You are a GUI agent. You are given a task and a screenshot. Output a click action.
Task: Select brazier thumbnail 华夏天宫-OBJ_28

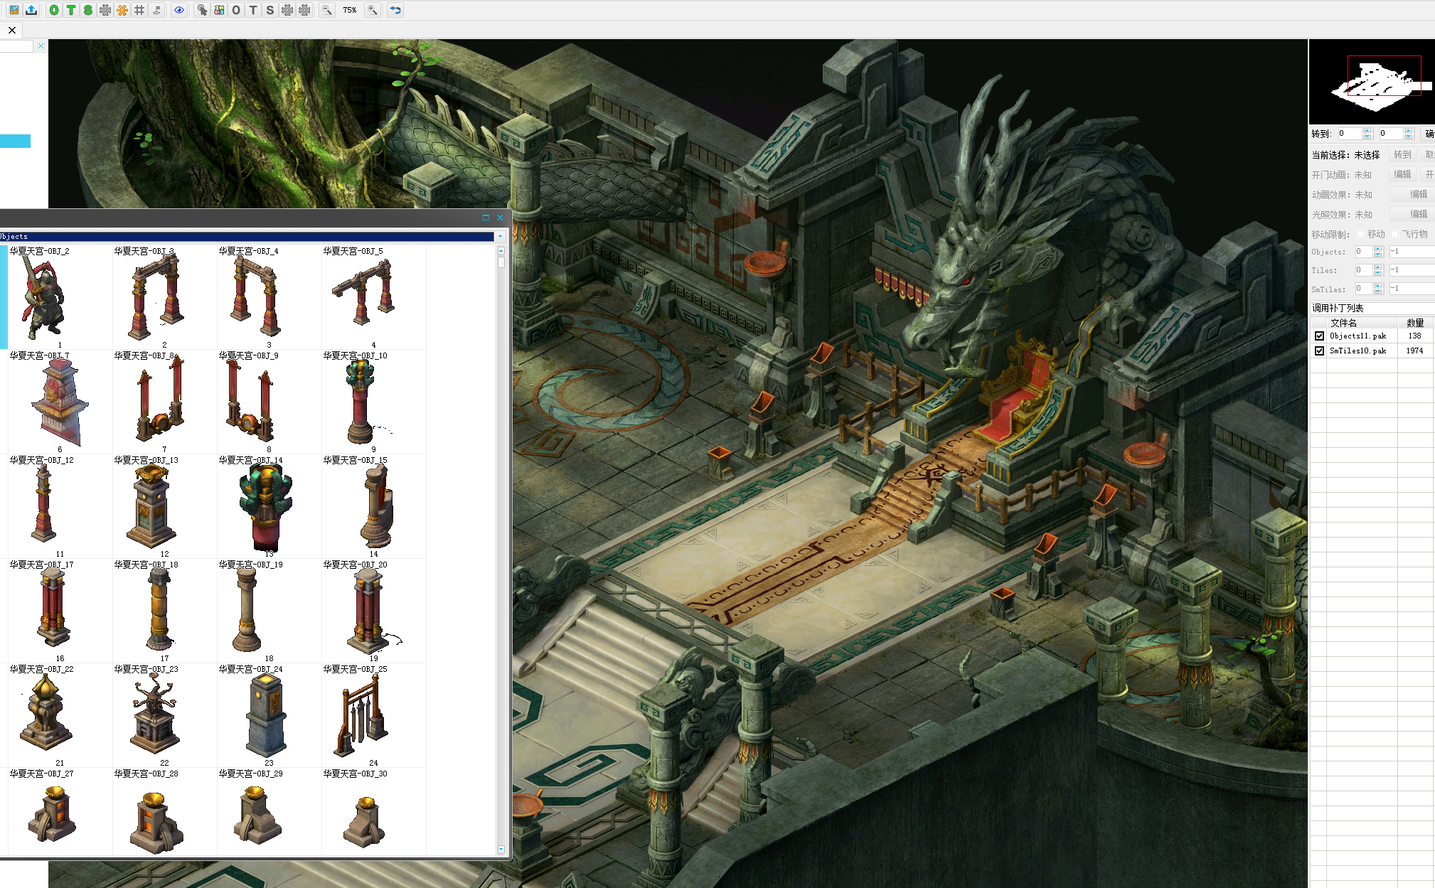164,812
